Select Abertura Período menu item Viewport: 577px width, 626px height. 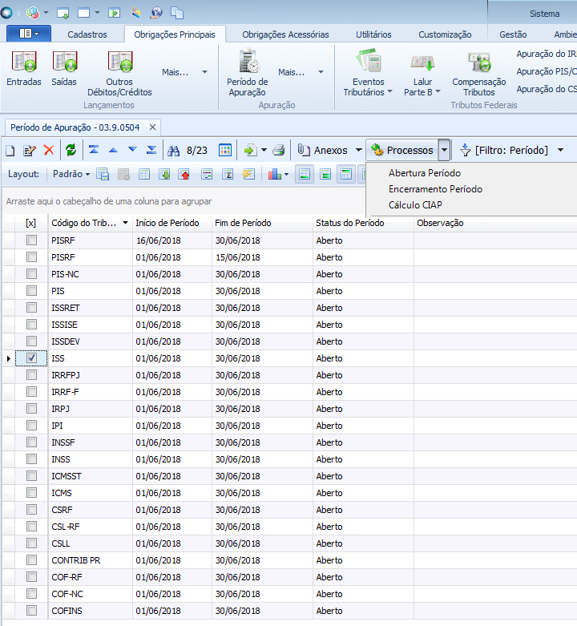pyautogui.click(x=425, y=173)
